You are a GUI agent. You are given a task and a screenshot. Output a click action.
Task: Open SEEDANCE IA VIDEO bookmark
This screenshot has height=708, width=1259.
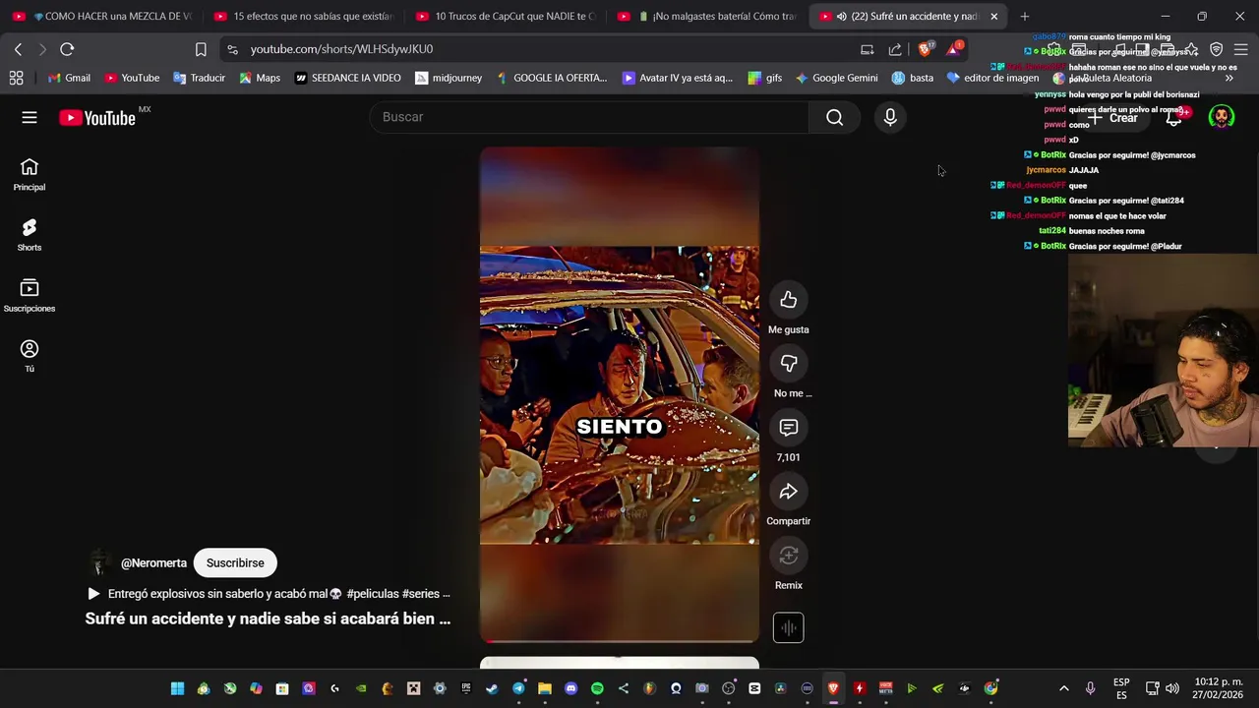click(x=347, y=78)
